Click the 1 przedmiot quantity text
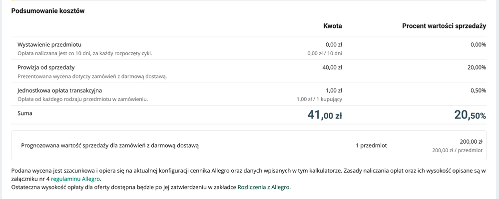The height and width of the screenshot is (199, 499). (371, 146)
